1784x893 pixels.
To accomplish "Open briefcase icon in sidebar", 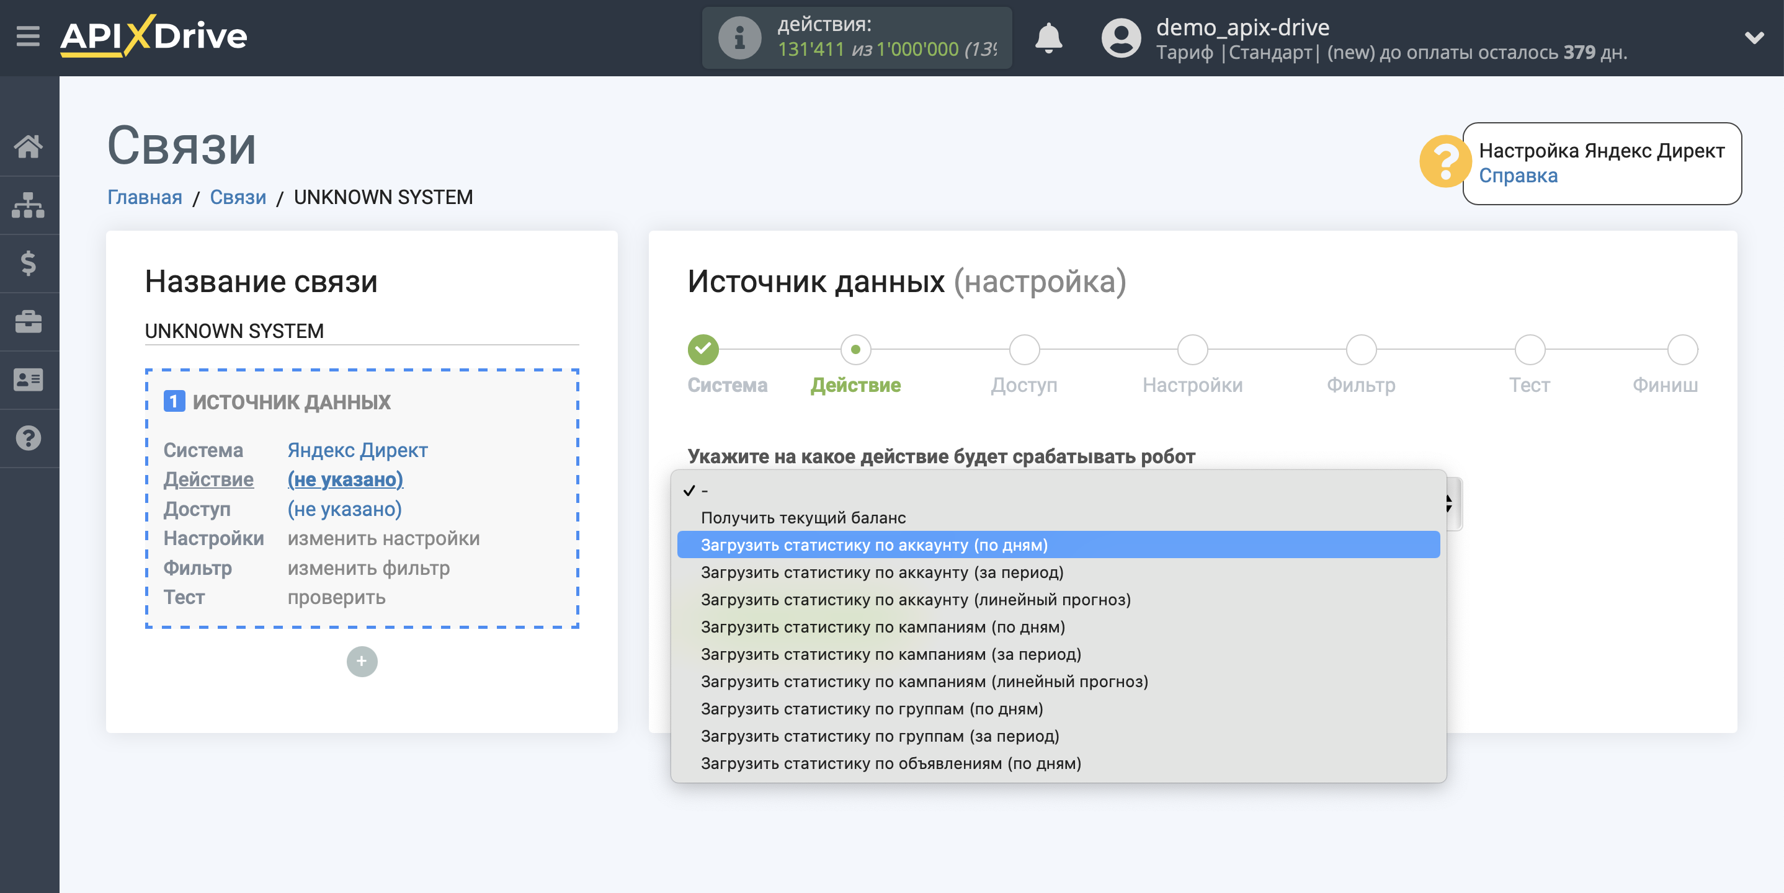I will [29, 322].
